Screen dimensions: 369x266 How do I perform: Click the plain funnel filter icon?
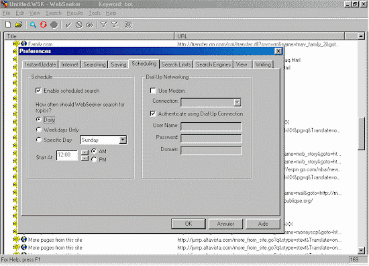pyautogui.click(x=103, y=24)
